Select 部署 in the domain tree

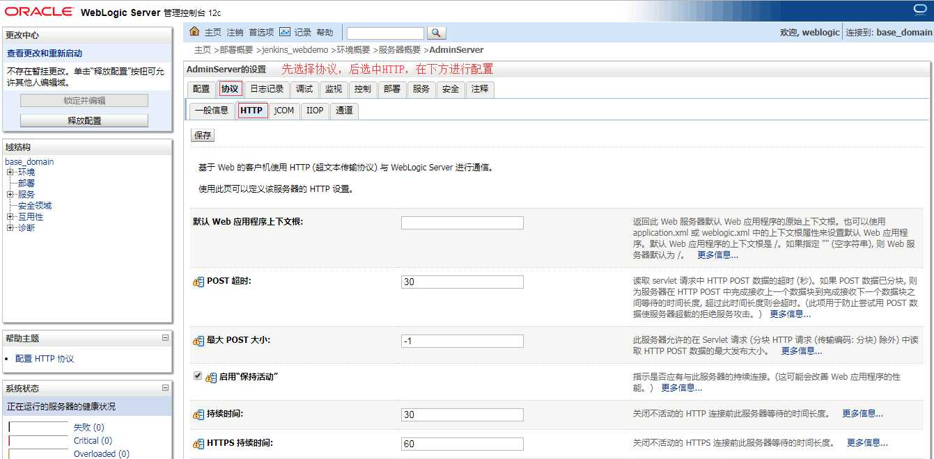point(26,184)
